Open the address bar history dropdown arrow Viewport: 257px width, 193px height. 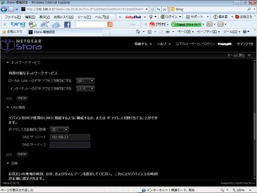click(x=147, y=9)
